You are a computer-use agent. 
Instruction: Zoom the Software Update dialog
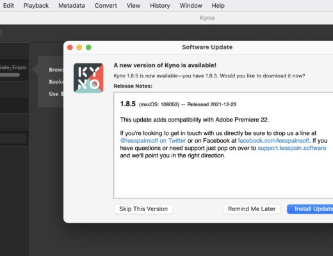(88, 47)
